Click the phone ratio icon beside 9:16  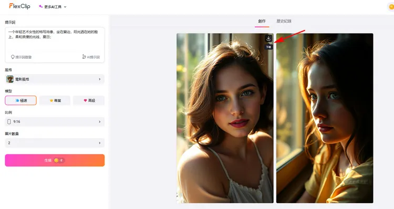click(9, 122)
